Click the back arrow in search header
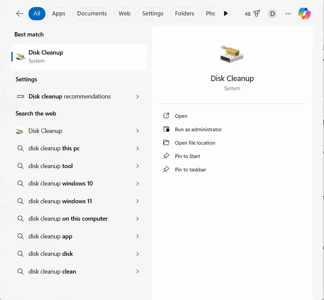Image resolution: width=324 pixels, height=300 pixels. (20, 13)
